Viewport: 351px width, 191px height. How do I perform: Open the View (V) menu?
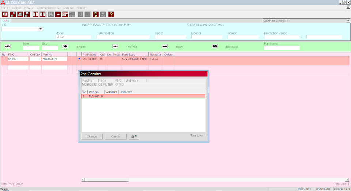[29, 8]
